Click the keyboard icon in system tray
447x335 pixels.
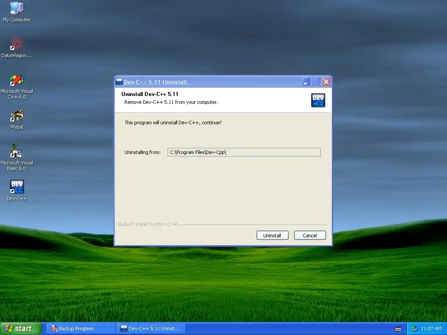click(398, 329)
